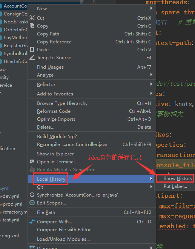
Task: Expand the Add to Favorites submenu arrow
Action: (151, 94)
